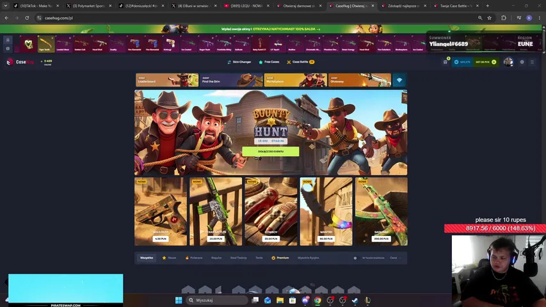Open File Explorer from the taskbar

point(280,300)
